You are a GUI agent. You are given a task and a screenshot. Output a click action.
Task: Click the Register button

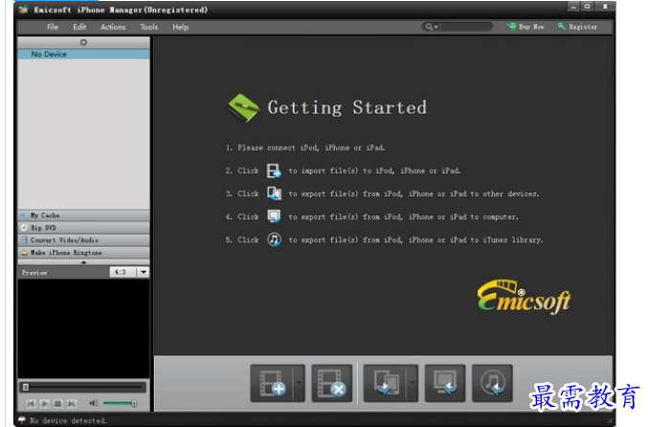[x=578, y=27]
